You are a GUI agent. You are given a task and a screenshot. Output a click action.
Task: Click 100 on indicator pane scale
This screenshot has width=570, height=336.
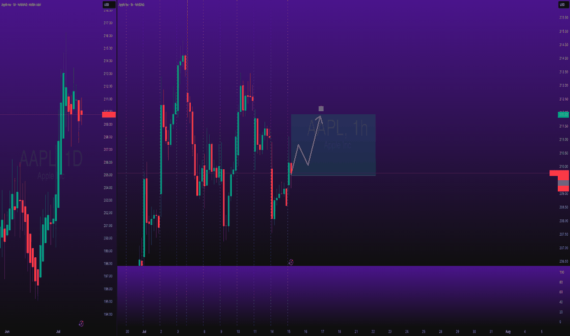[x=561, y=272]
